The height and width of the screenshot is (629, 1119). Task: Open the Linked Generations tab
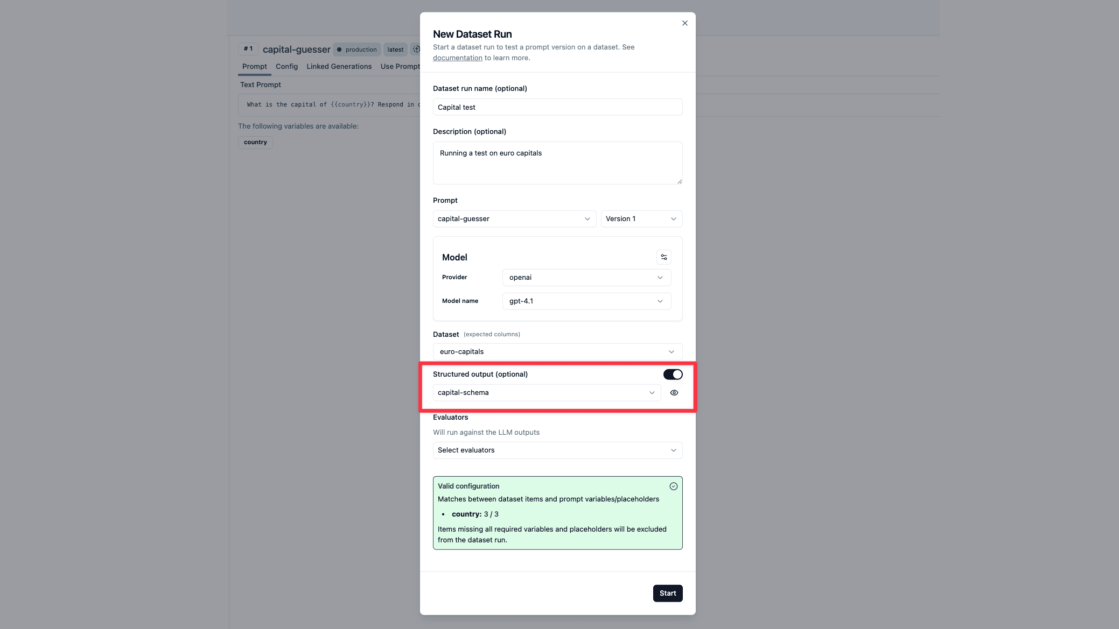[x=339, y=66]
